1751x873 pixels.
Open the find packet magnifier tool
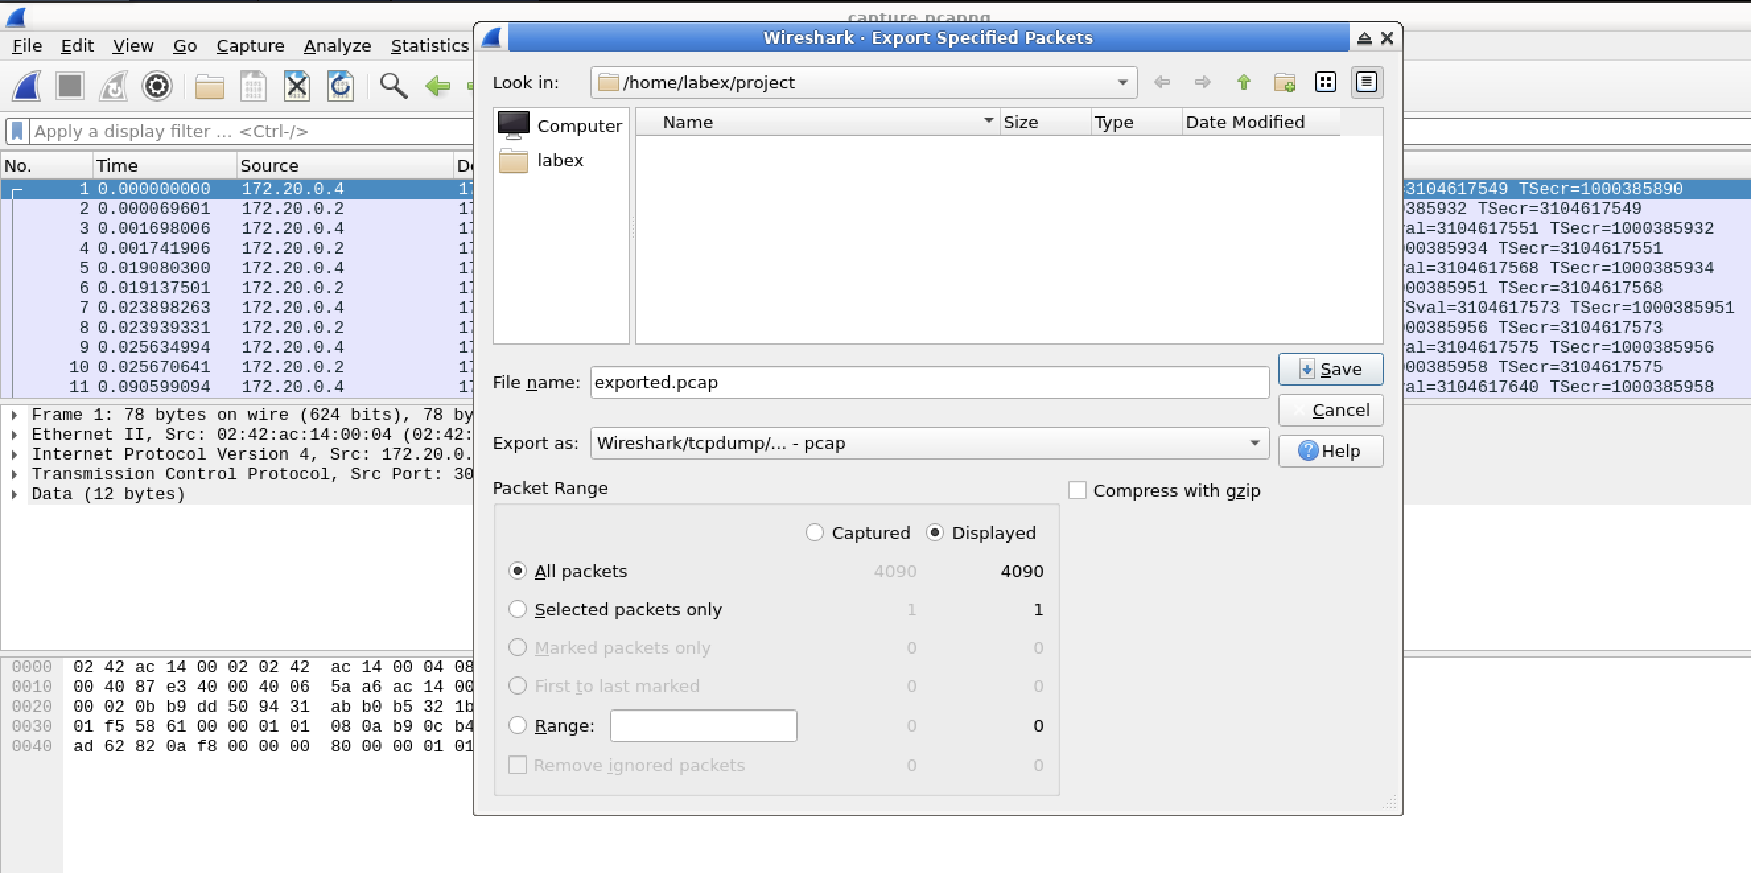pyautogui.click(x=394, y=86)
